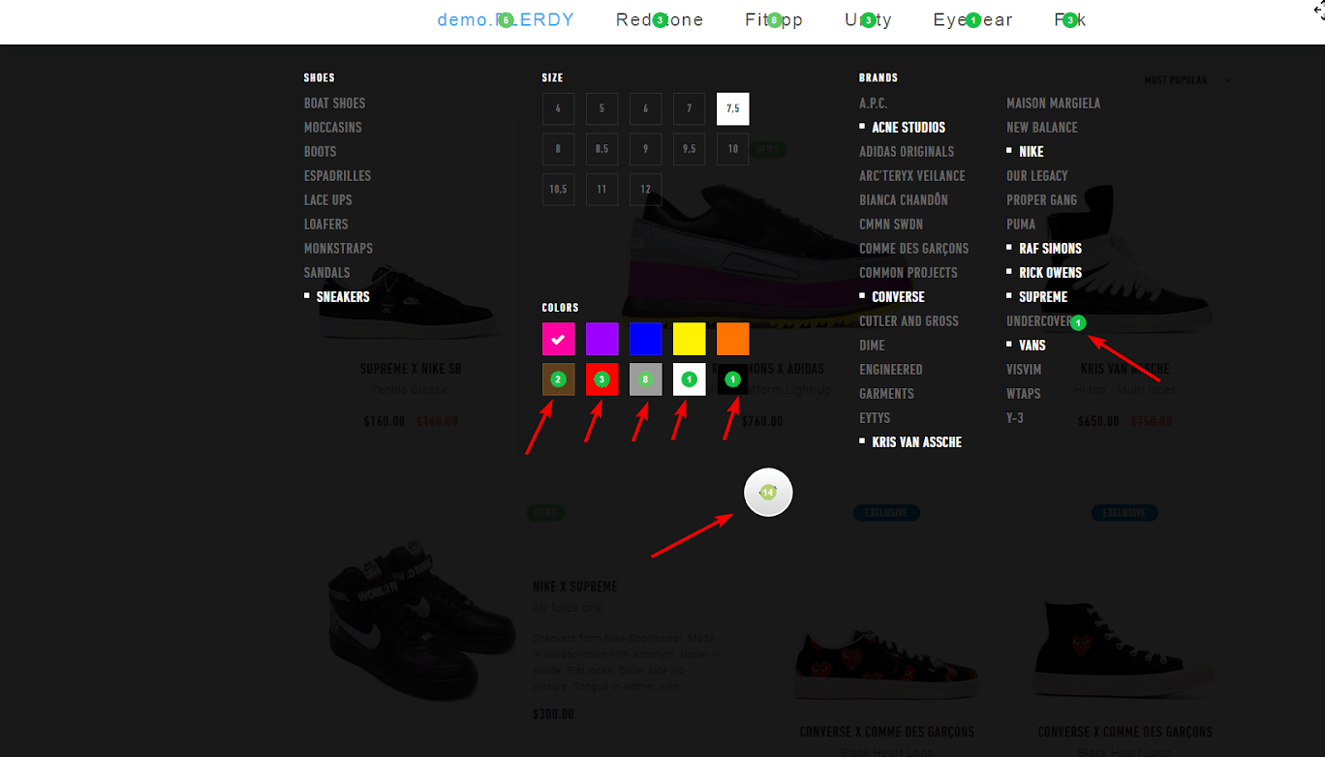Uncheck the Nike brand
1325x757 pixels.
tap(1026, 152)
